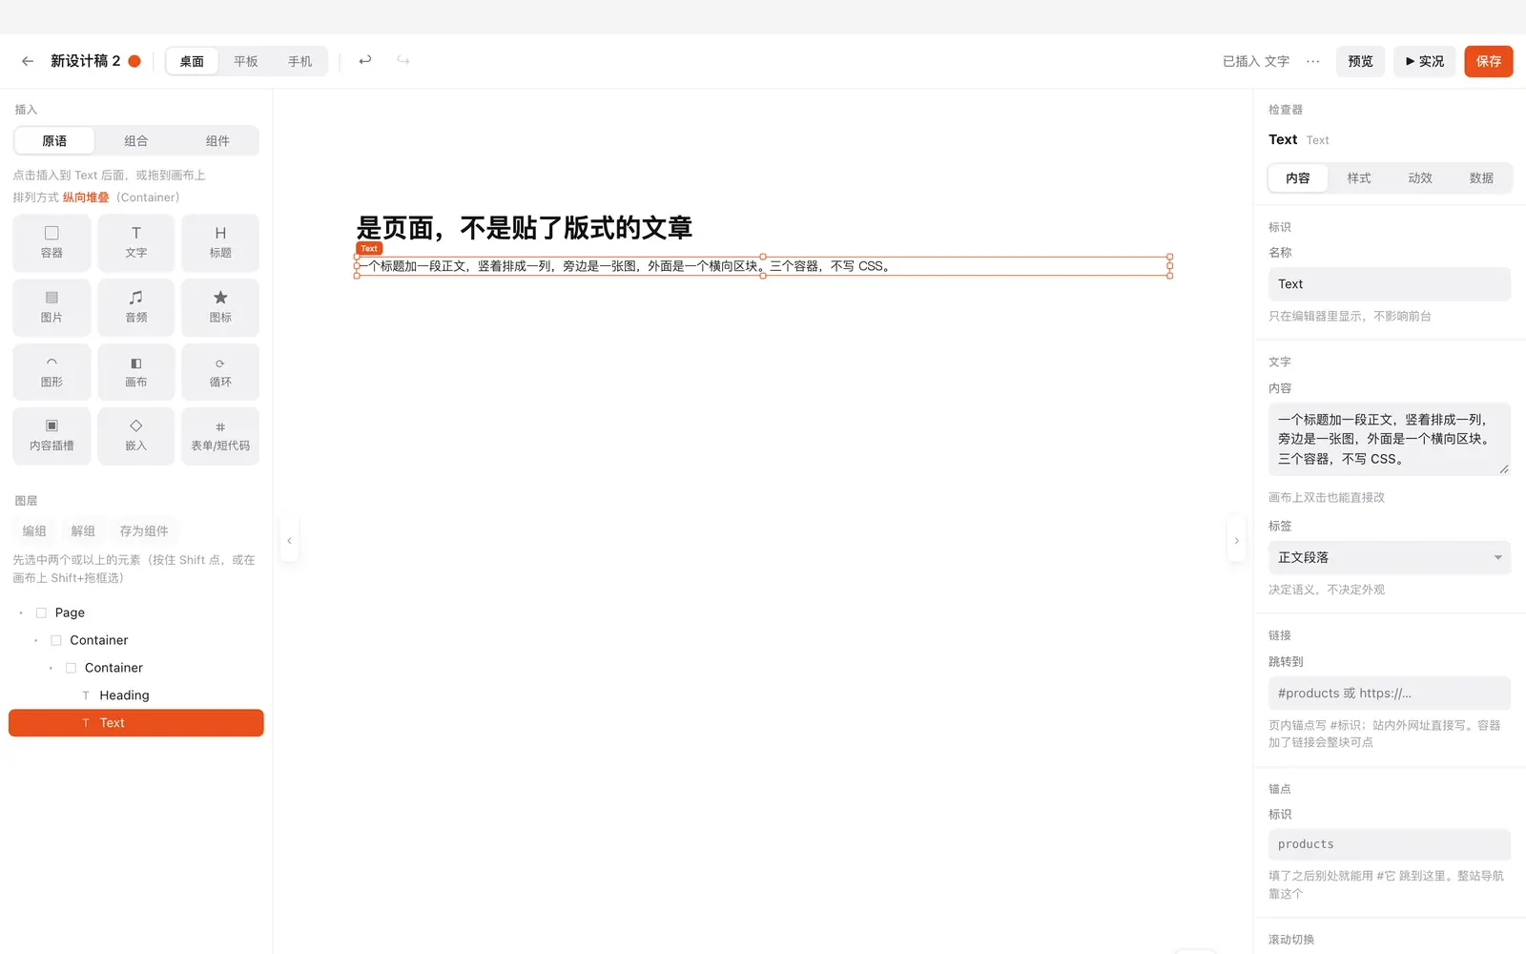This screenshot has width=1526, height=954.
Task: Select the Heading layer in the tree
Action: (x=135, y=695)
